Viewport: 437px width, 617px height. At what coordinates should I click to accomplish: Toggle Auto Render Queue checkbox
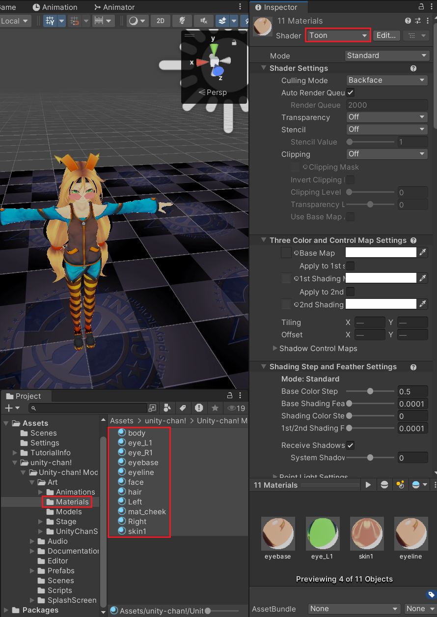point(351,92)
